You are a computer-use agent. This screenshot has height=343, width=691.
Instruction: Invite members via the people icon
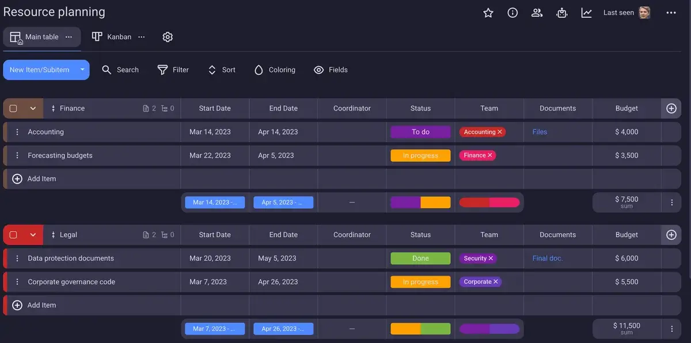(x=537, y=12)
